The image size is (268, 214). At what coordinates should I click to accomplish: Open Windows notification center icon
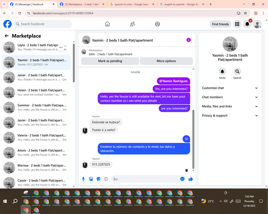click(x=261, y=201)
